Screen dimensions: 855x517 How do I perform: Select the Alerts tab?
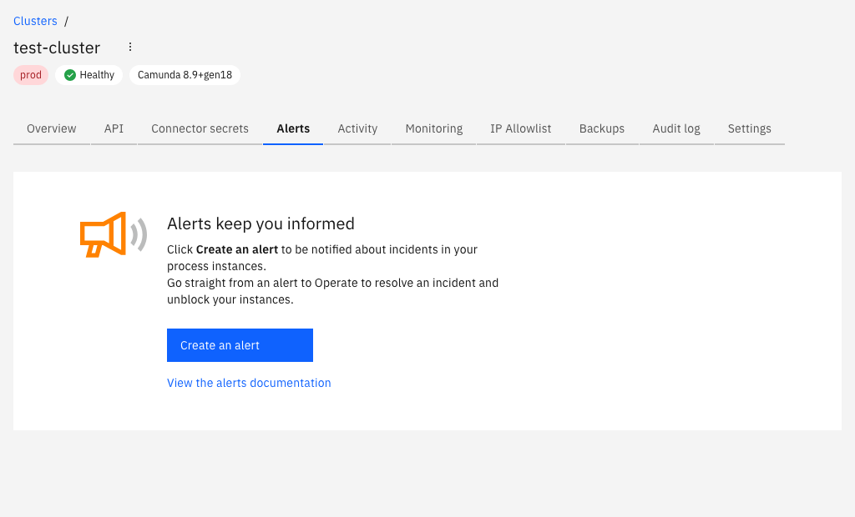click(x=293, y=128)
